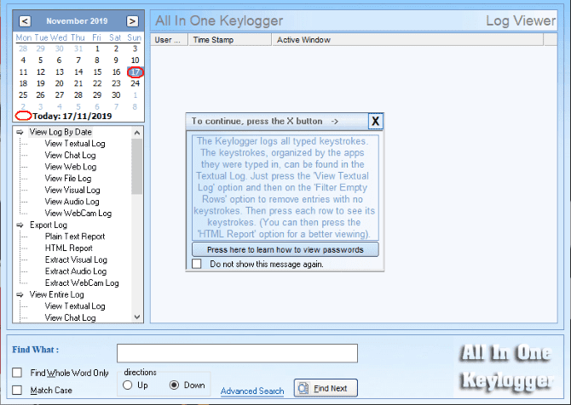
Task: Click the Find Next binoculars icon
Action: coord(303,388)
